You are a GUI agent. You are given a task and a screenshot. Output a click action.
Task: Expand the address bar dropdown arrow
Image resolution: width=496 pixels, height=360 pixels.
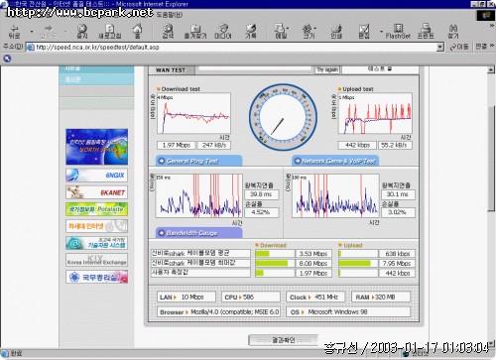[x=439, y=47]
